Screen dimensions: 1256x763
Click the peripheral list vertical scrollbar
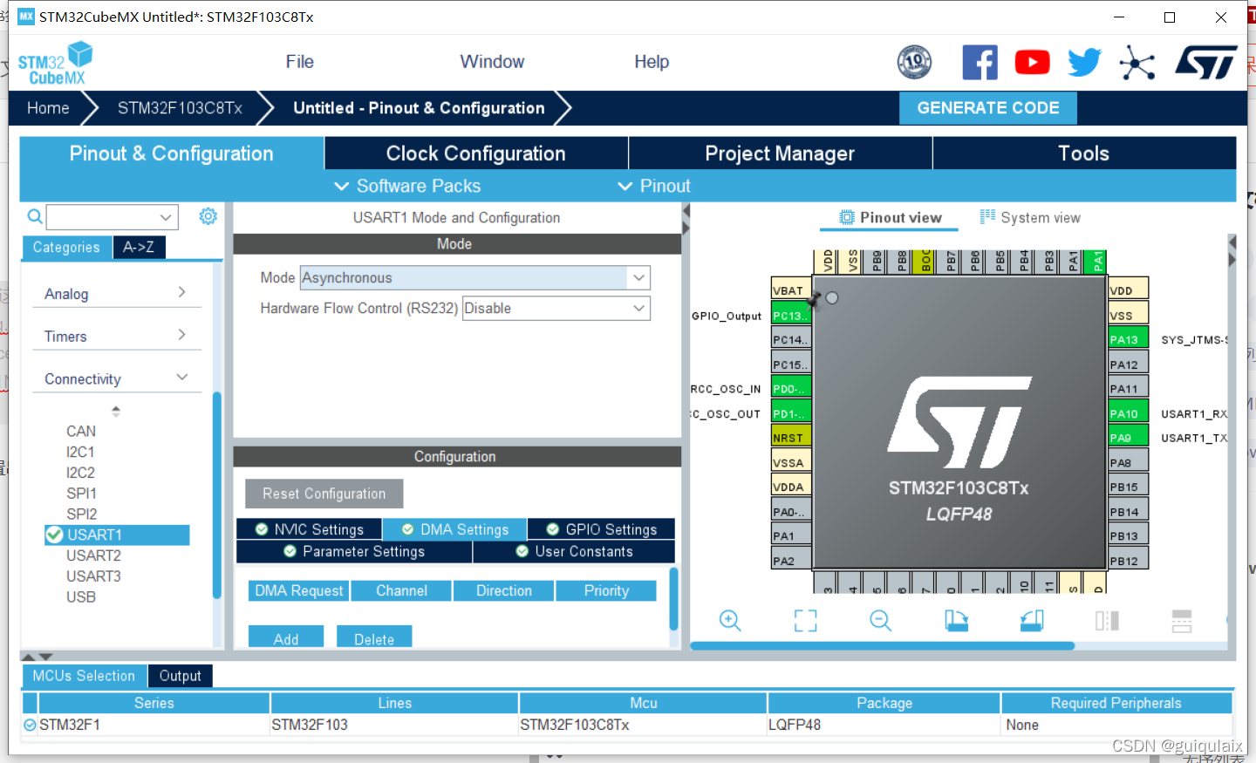coord(216,495)
